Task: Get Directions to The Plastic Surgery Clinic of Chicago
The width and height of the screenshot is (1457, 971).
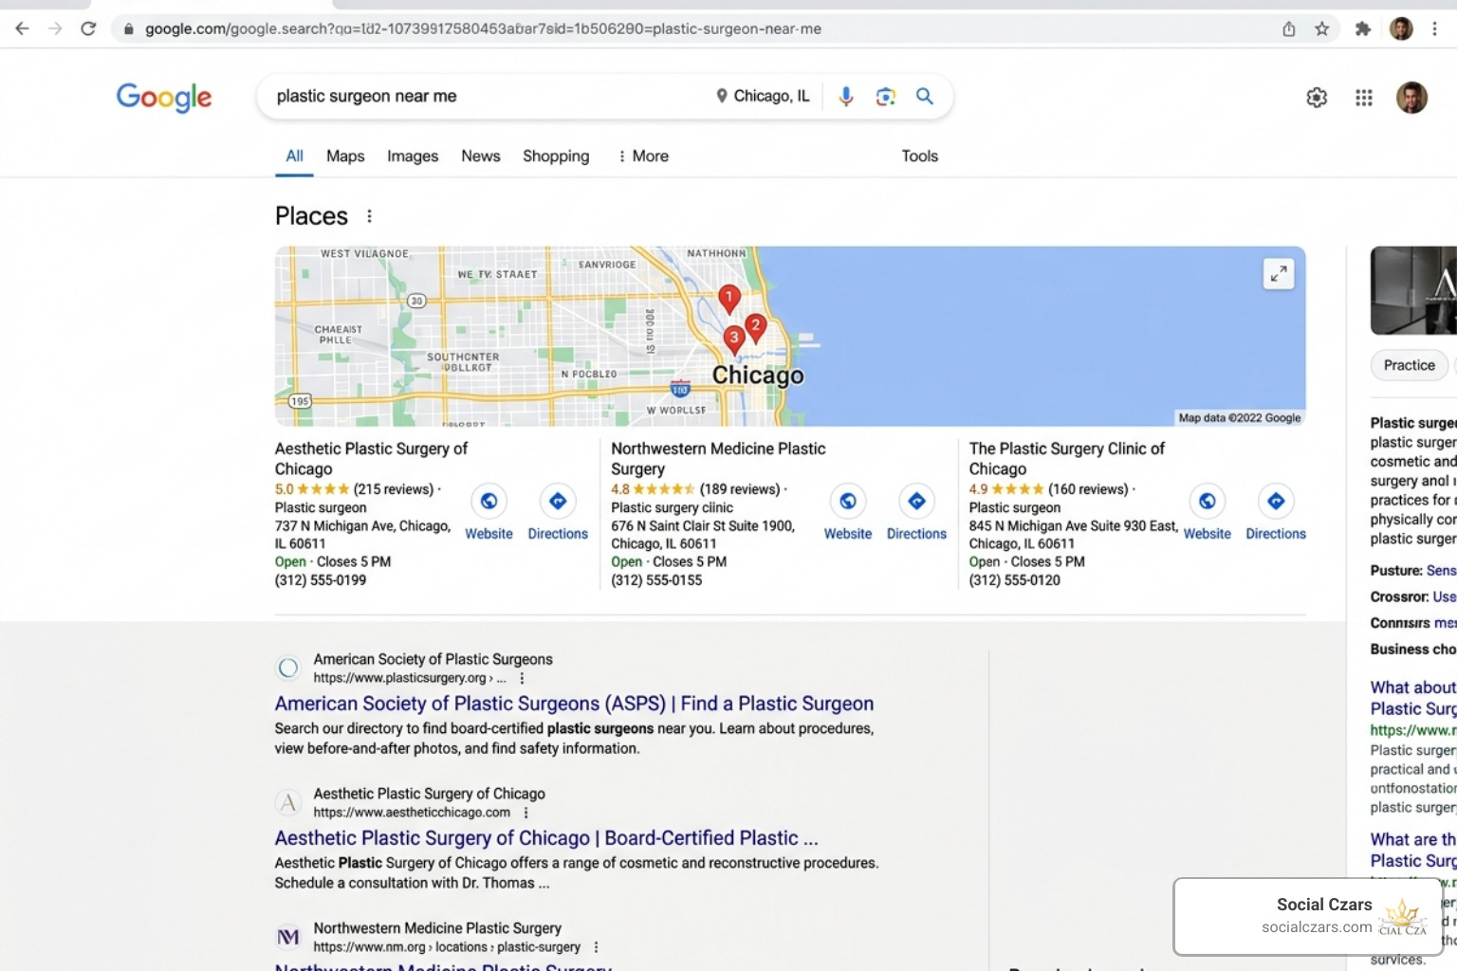Action: [x=1276, y=513]
